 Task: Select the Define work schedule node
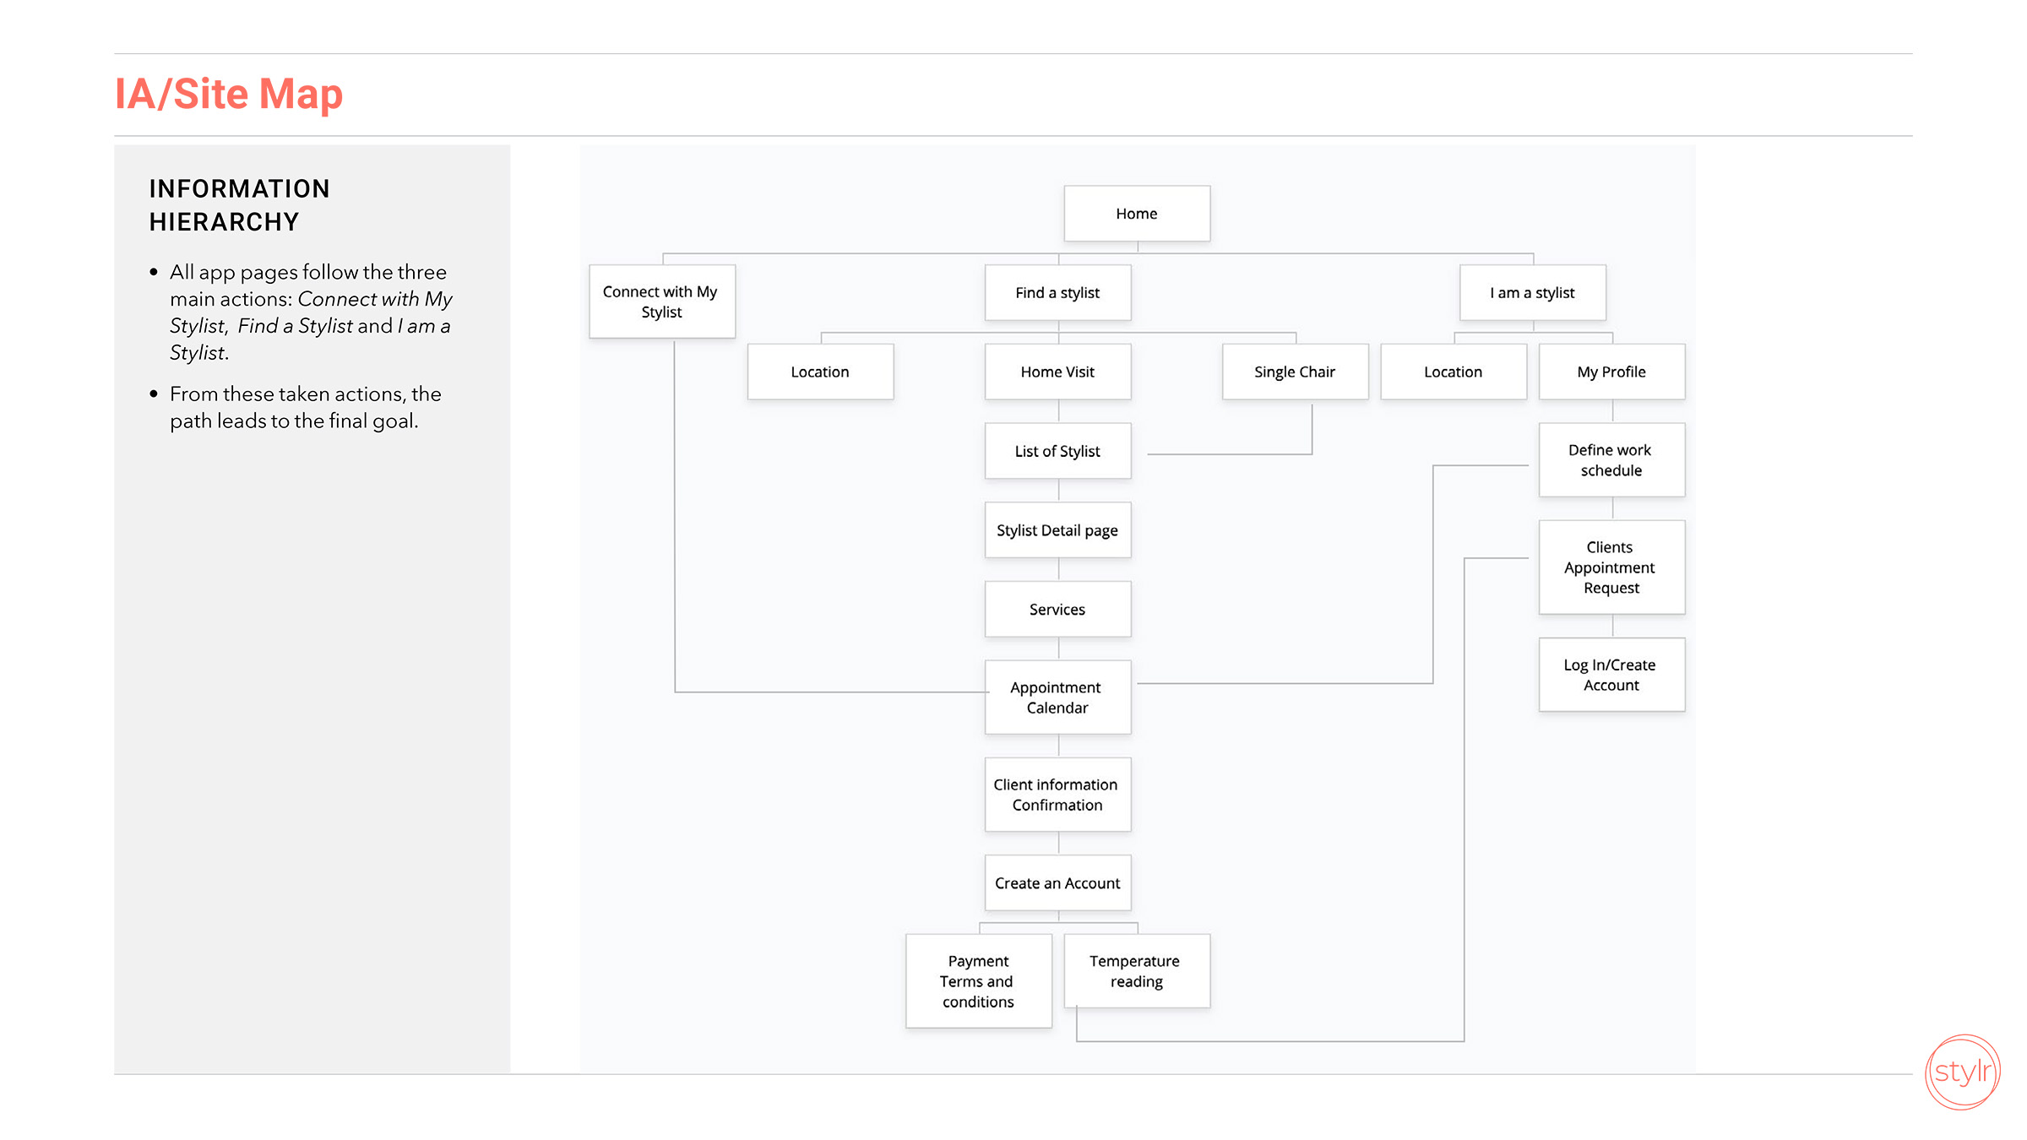(1611, 460)
